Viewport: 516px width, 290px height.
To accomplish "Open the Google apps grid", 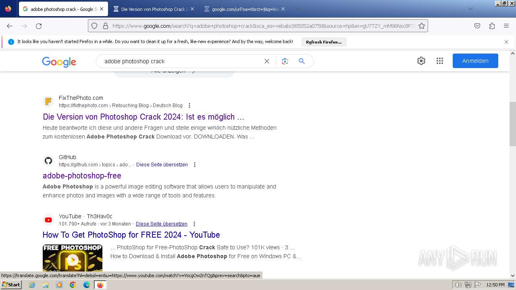I will (x=440, y=61).
